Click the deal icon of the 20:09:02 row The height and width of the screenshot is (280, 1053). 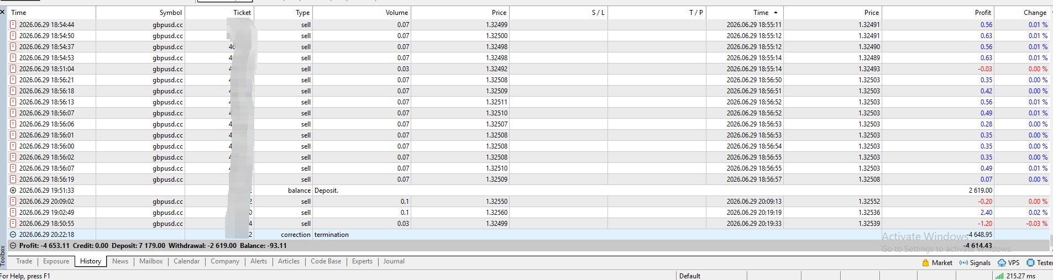[x=13, y=202]
